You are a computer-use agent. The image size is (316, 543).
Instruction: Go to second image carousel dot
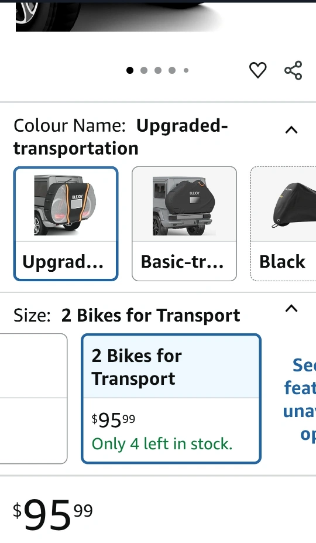click(144, 70)
